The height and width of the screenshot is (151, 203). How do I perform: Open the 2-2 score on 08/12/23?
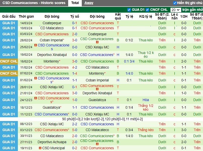[x=74, y=124]
